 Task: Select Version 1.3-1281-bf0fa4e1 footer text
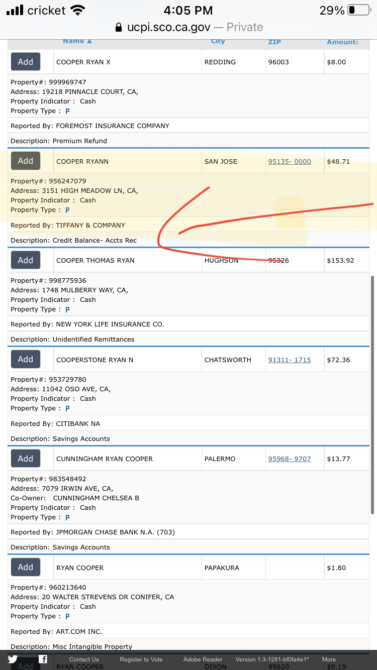272,659
